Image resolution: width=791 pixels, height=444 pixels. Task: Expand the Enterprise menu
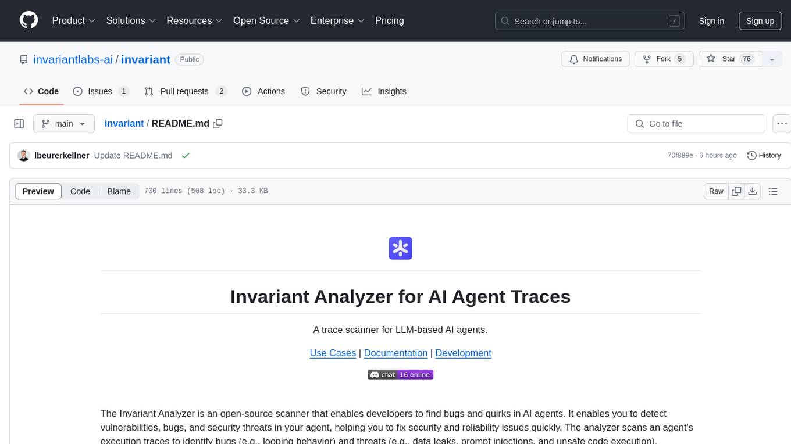(337, 20)
